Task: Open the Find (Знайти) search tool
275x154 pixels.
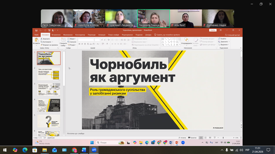Action: pos(222,39)
